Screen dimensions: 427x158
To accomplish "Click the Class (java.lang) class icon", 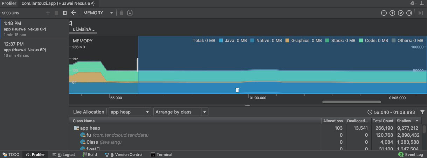I will 83,142.
